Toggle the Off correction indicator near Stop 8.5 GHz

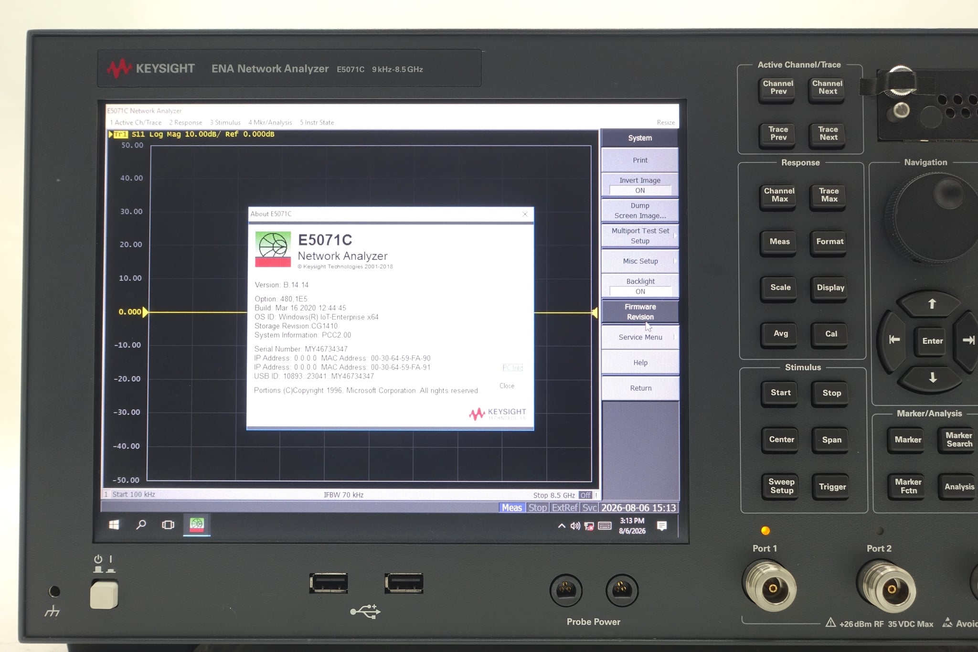[585, 495]
